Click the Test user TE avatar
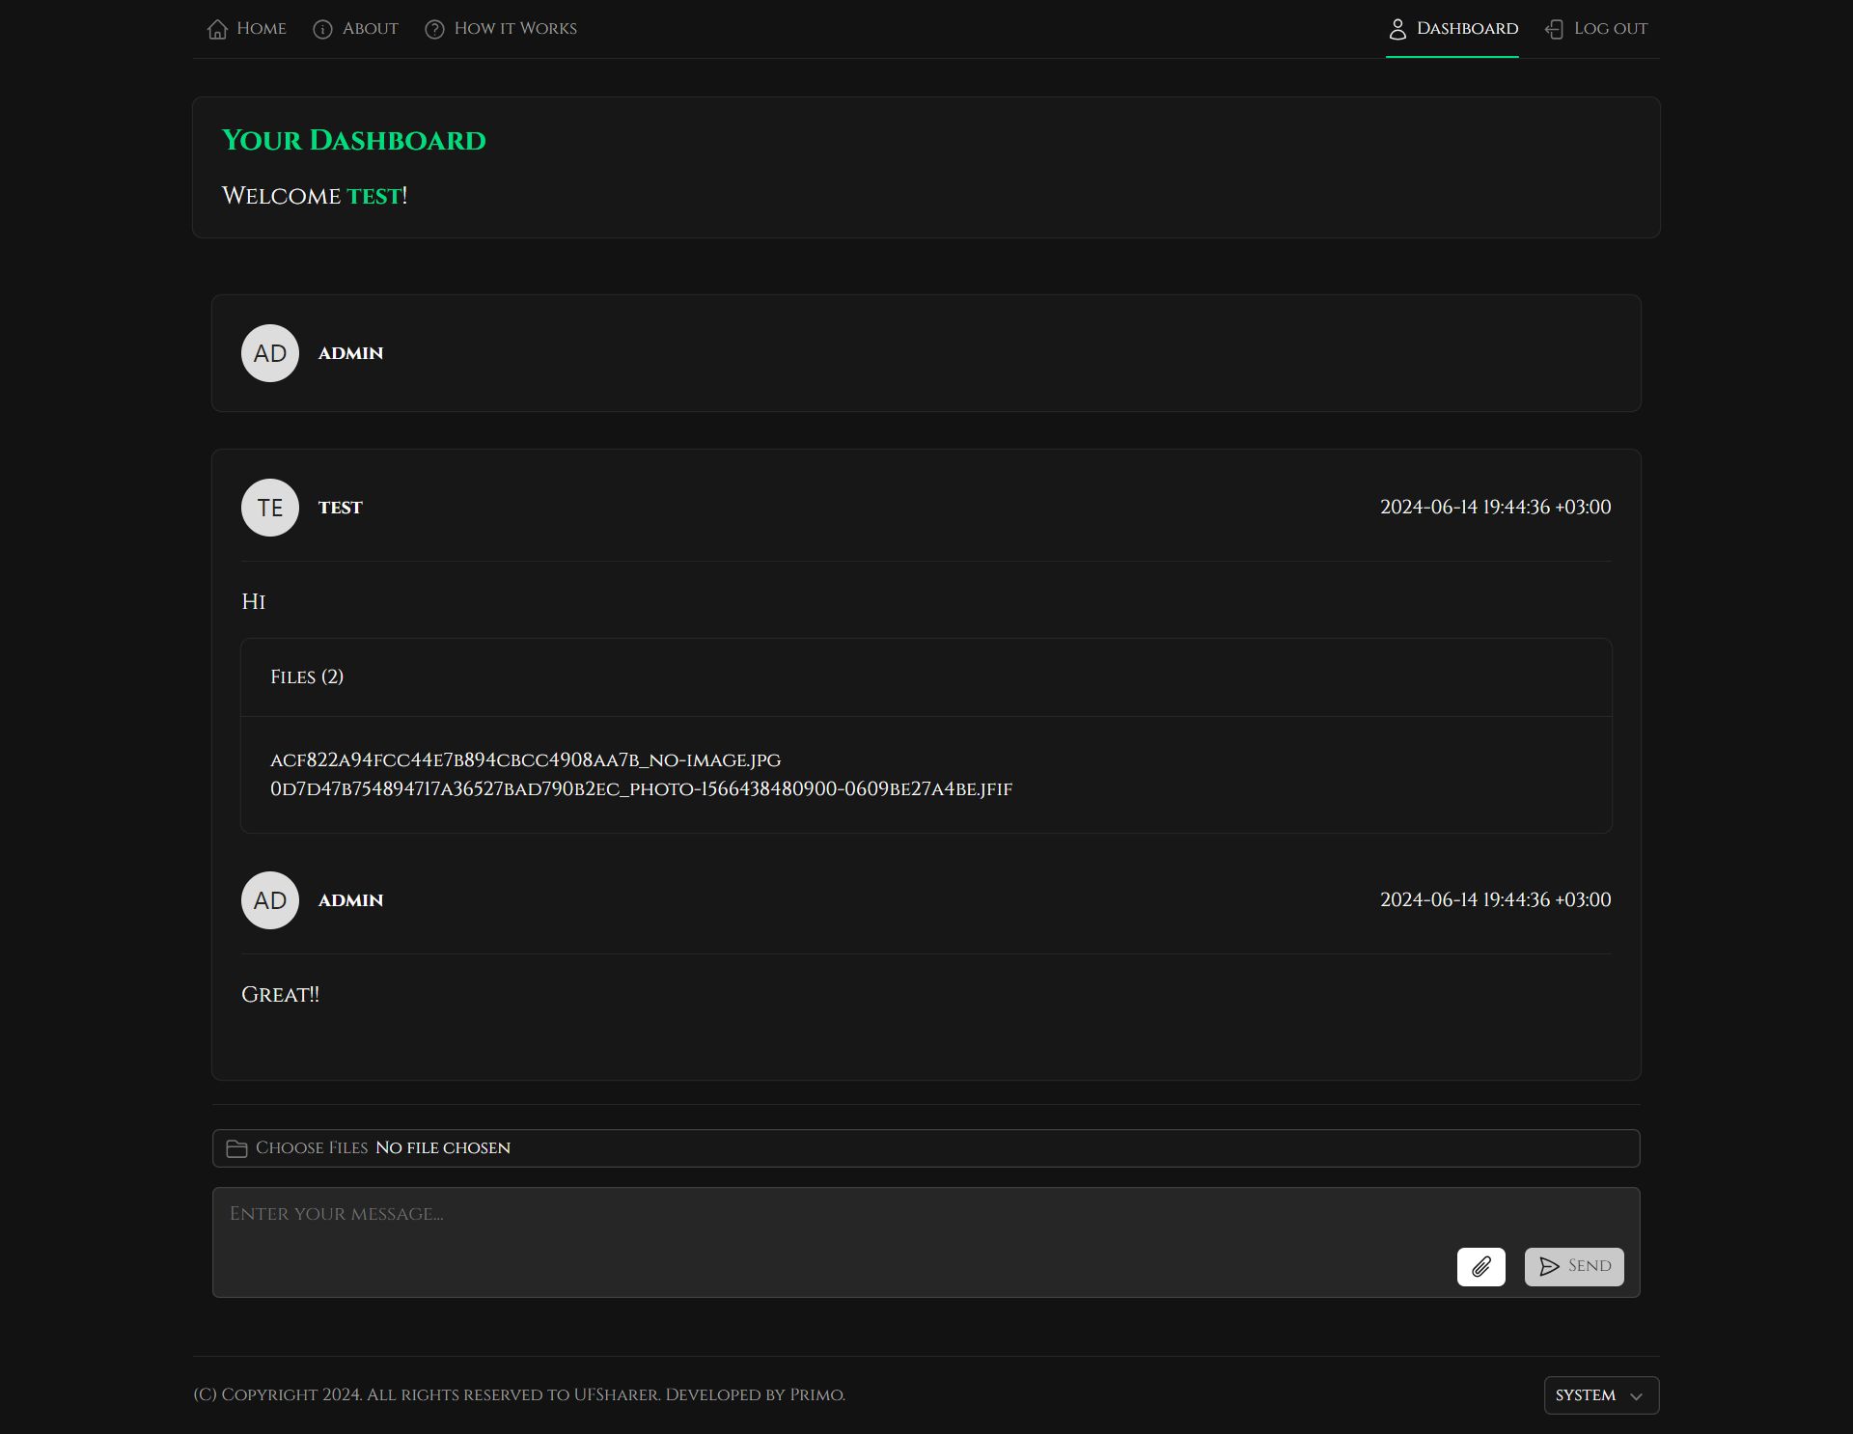1853x1434 pixels. [x=269, y=508]
